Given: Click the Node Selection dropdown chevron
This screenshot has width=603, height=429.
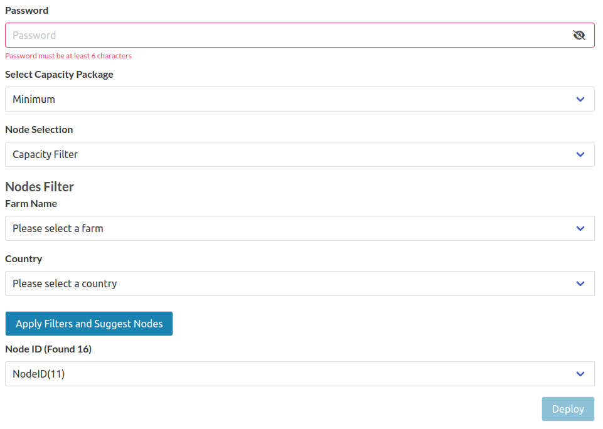Looking at the screenshot, I should (x=580, y=154).
